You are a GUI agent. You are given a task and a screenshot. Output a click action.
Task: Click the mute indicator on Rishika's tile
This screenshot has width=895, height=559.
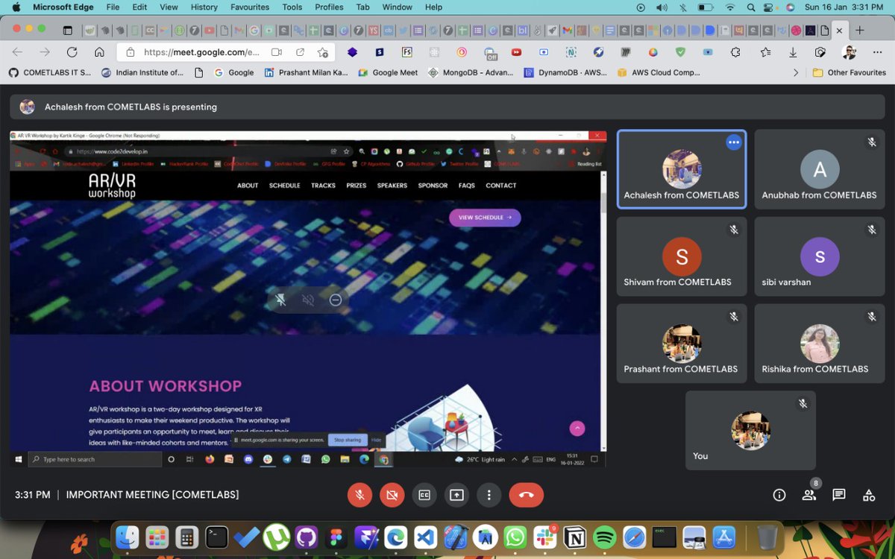tap(871, 316)
